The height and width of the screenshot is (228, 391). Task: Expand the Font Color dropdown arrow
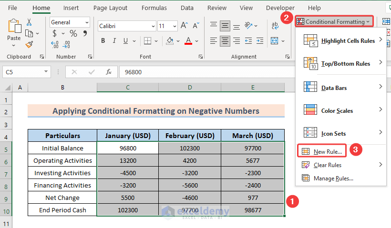point(197,41)
